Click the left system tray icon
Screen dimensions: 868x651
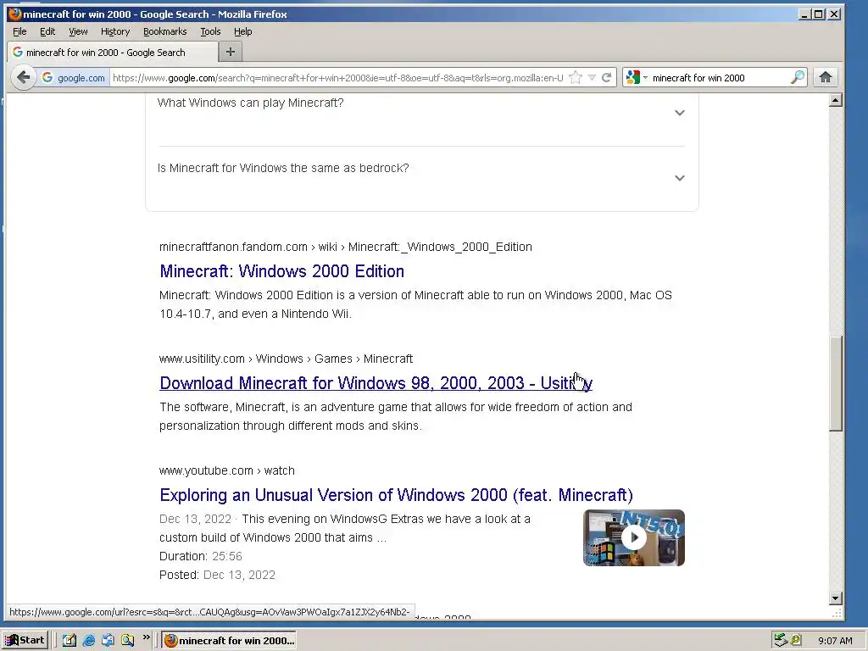pyautogui.click(x=781, y=641)
